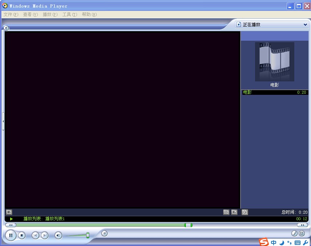Image resolution: width=311 pixels, height=246 pixels.
Task: Click the video size icon at bottom left
Action: (x=9, y=212)
